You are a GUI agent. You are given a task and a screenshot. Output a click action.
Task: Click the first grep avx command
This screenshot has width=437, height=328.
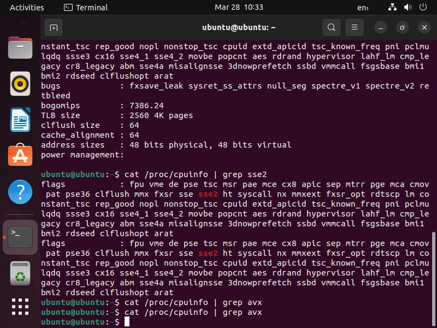tap(152, 302)
